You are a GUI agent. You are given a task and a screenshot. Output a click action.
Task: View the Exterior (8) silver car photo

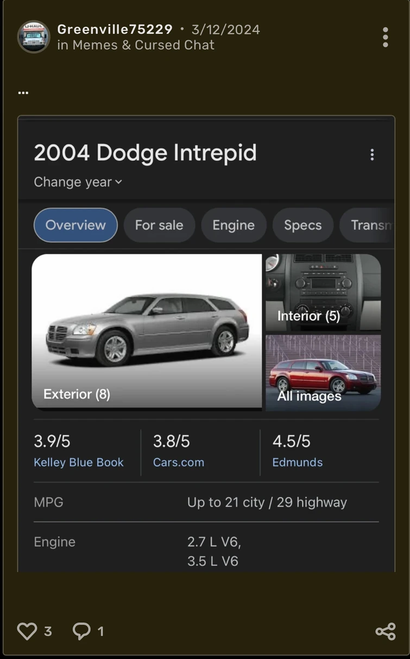click(147, 331)
